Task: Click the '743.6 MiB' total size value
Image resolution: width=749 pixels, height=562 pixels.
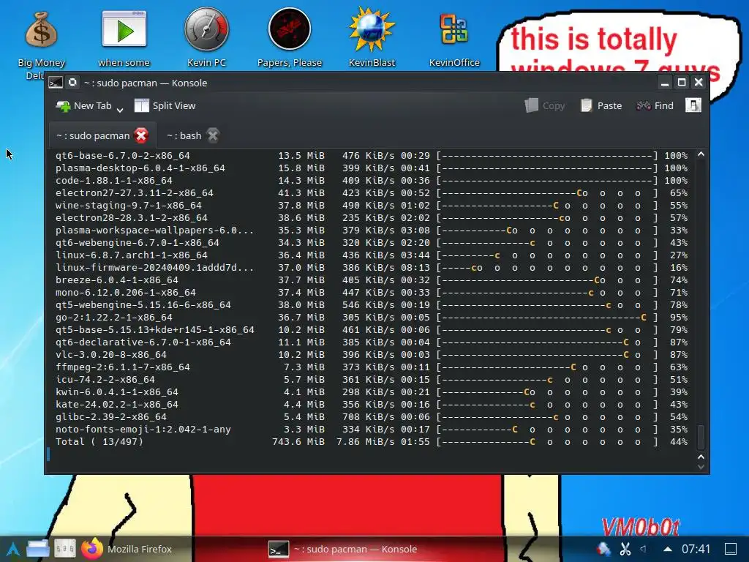Action: point(298,441)
